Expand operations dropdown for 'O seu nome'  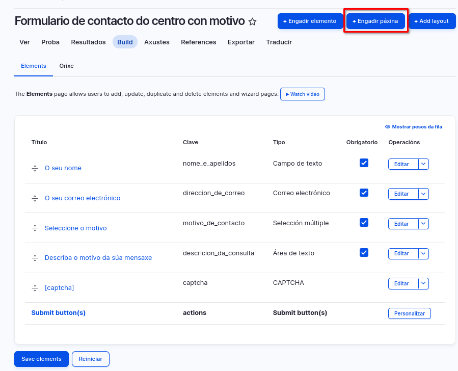pos(423,164)
